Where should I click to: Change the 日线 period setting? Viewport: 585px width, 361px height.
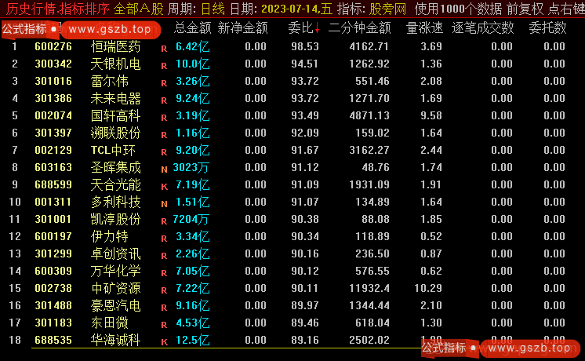click(x=212, y=9)
